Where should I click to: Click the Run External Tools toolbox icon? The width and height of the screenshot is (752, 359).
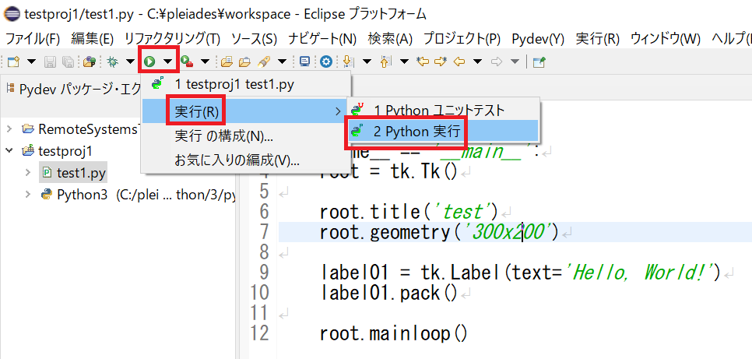coord(187,62)
